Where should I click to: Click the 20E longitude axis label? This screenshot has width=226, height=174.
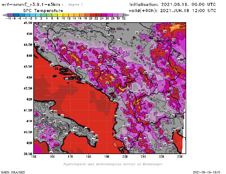[x=125, y=157]
